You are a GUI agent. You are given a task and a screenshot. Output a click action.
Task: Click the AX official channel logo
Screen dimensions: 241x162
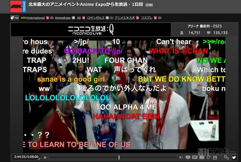[x=18, y=6]
